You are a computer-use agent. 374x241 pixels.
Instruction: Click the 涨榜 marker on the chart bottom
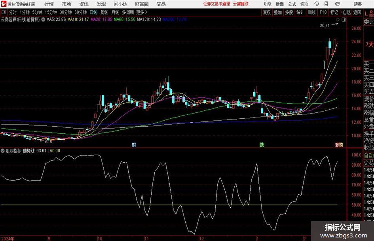coord(339,145)
